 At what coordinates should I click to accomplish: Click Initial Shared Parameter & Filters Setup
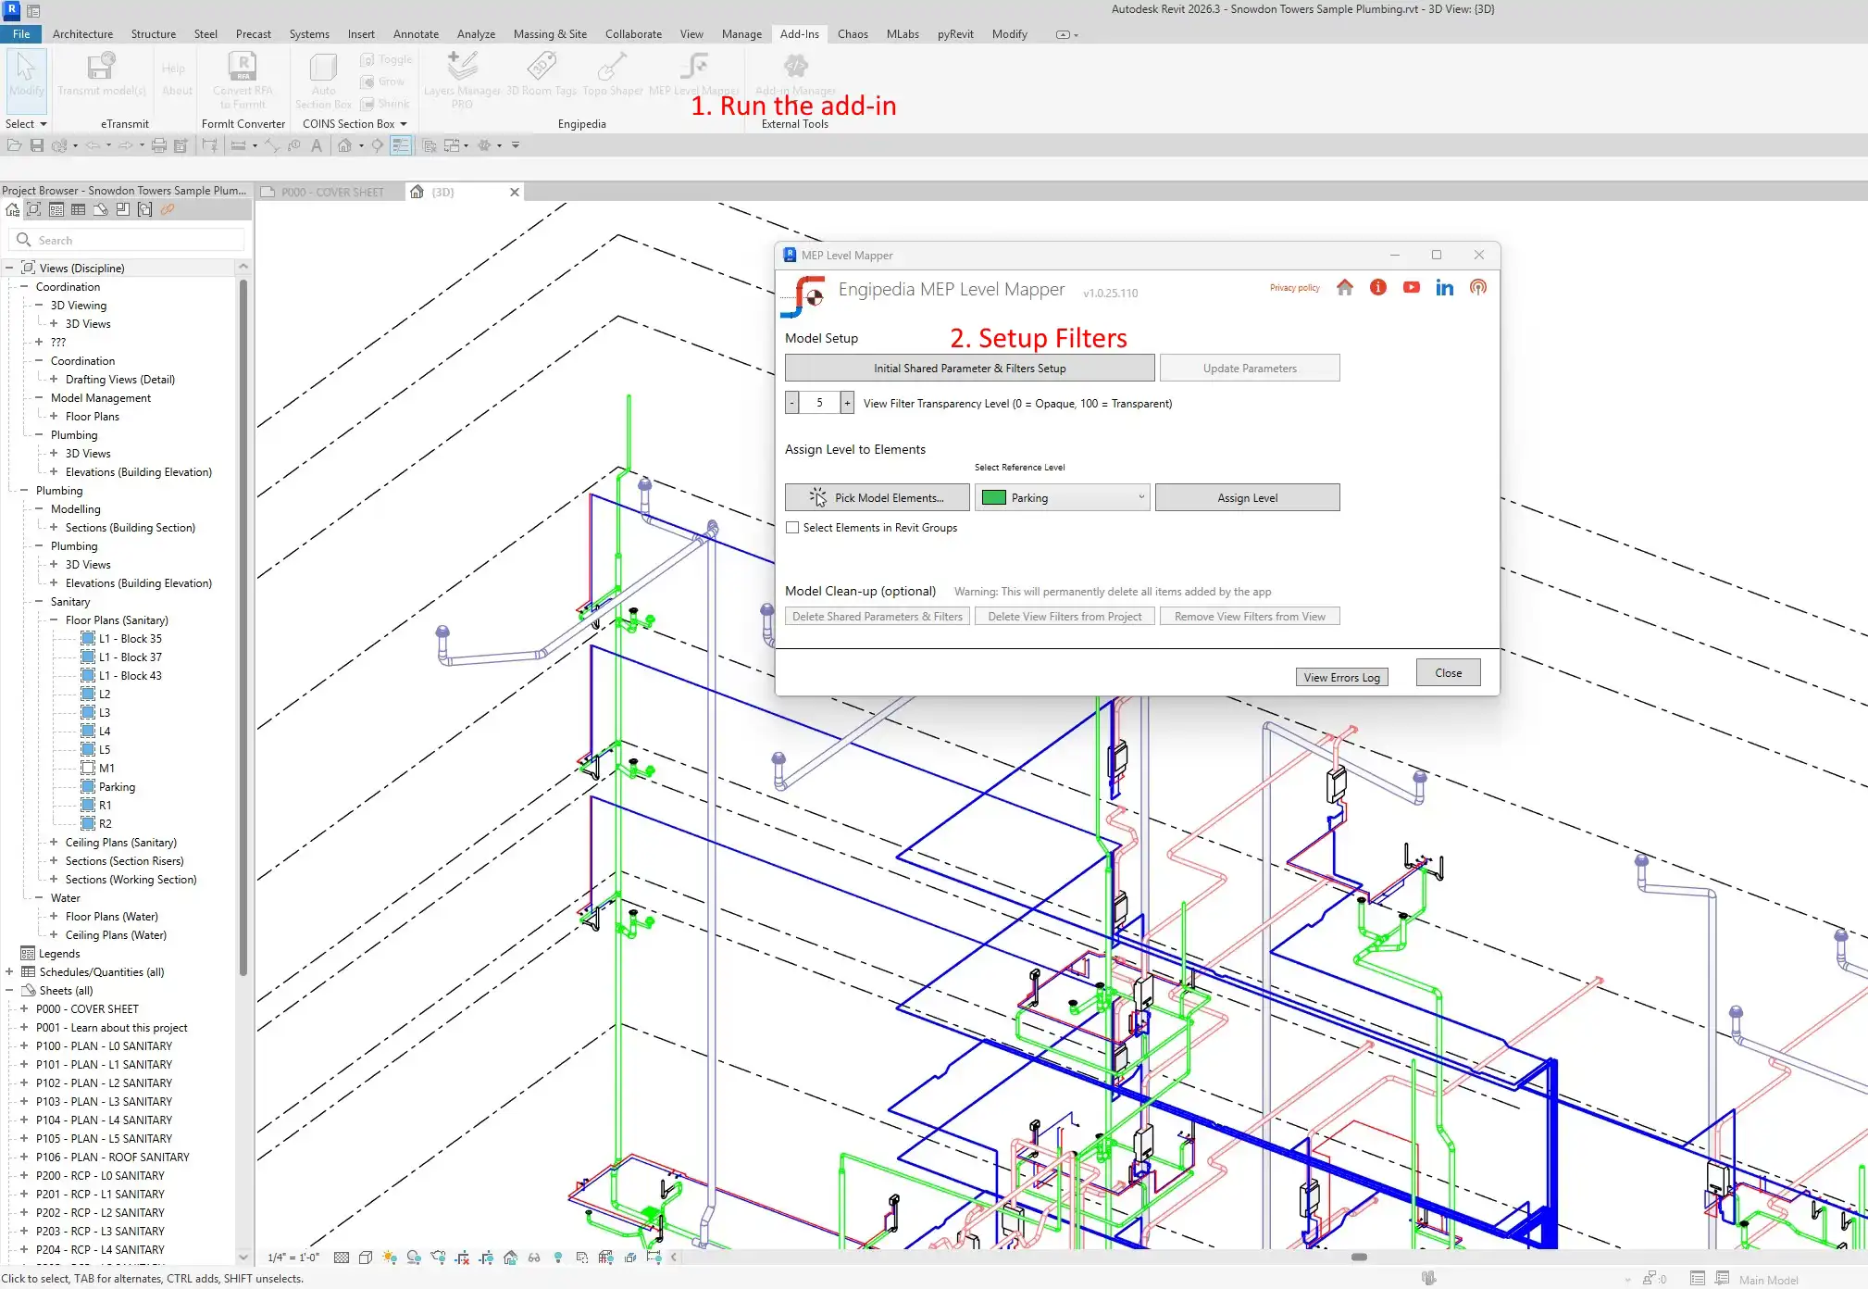point(969,369)
